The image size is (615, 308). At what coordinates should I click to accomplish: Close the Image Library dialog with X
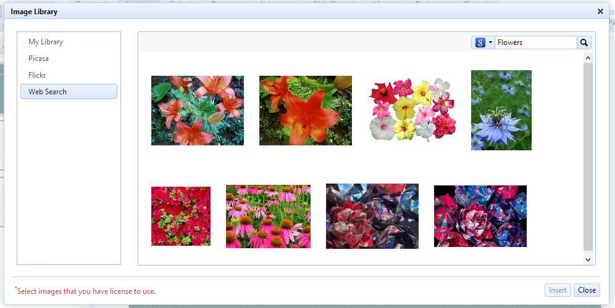(x=600, y=12)
